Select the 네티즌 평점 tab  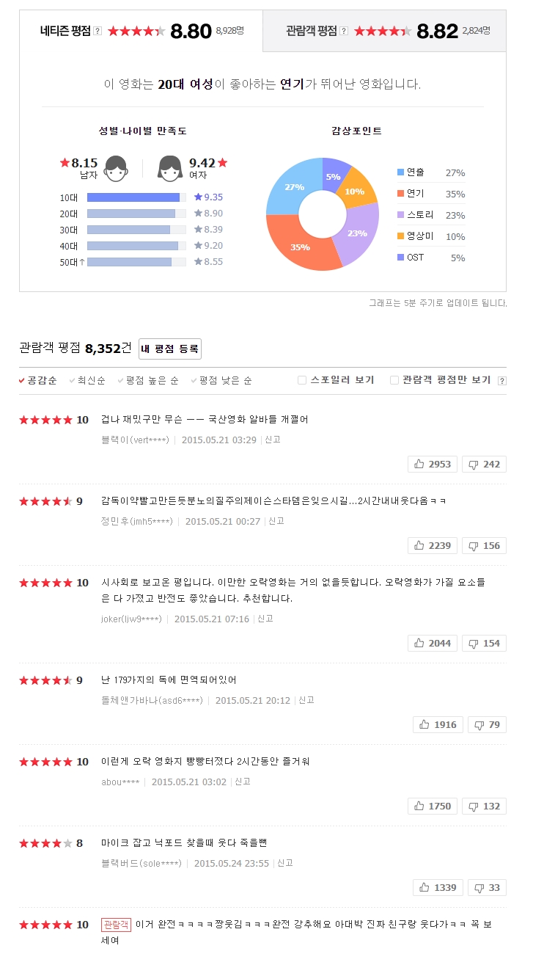coord(141,31)
